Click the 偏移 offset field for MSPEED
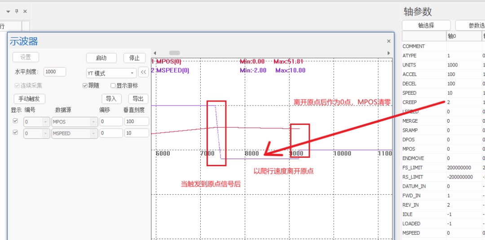 111,133
